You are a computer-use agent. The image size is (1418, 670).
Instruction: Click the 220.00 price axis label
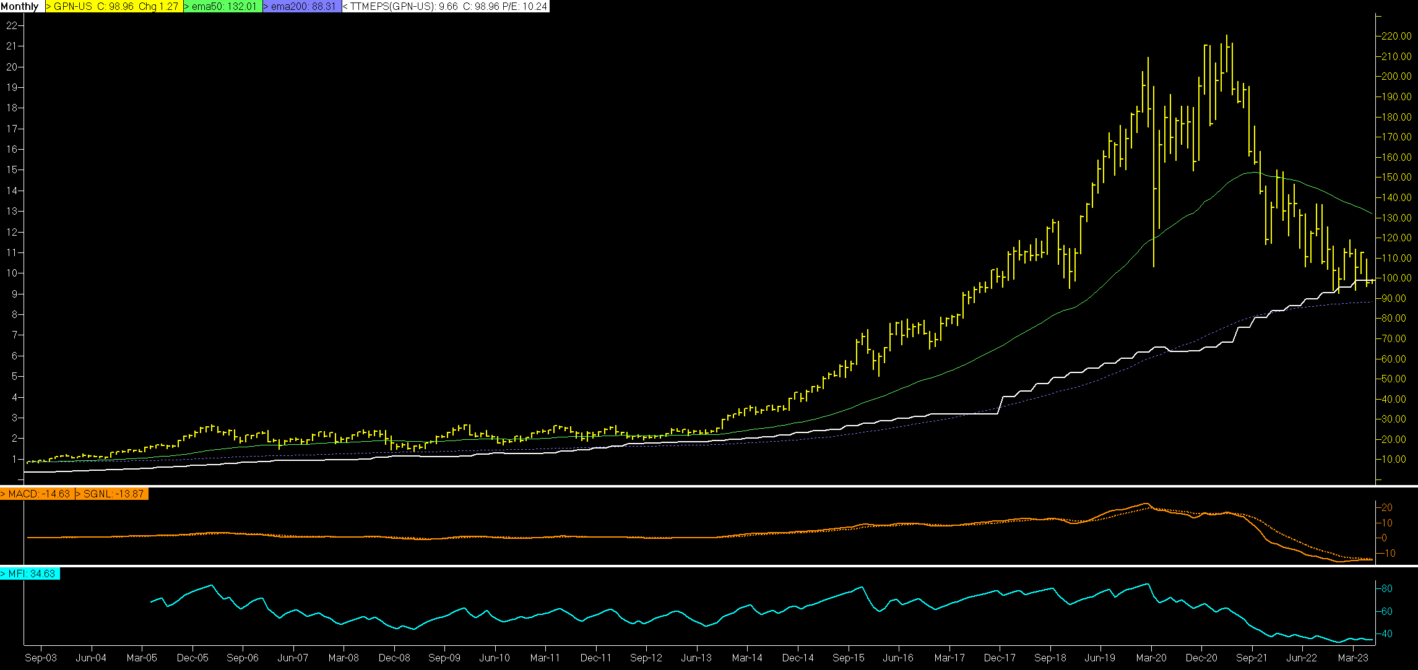(1396, 37)
